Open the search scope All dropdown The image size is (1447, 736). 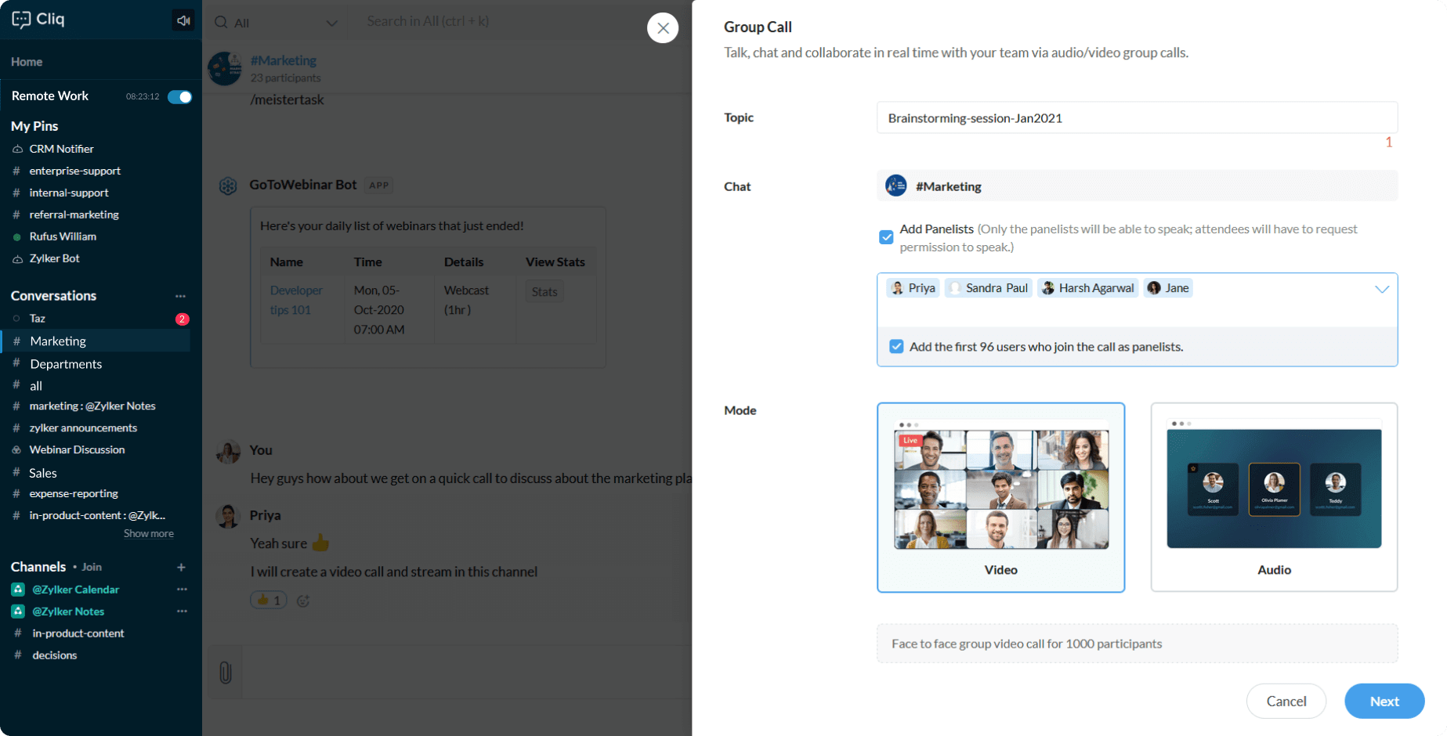click(277, 23)
